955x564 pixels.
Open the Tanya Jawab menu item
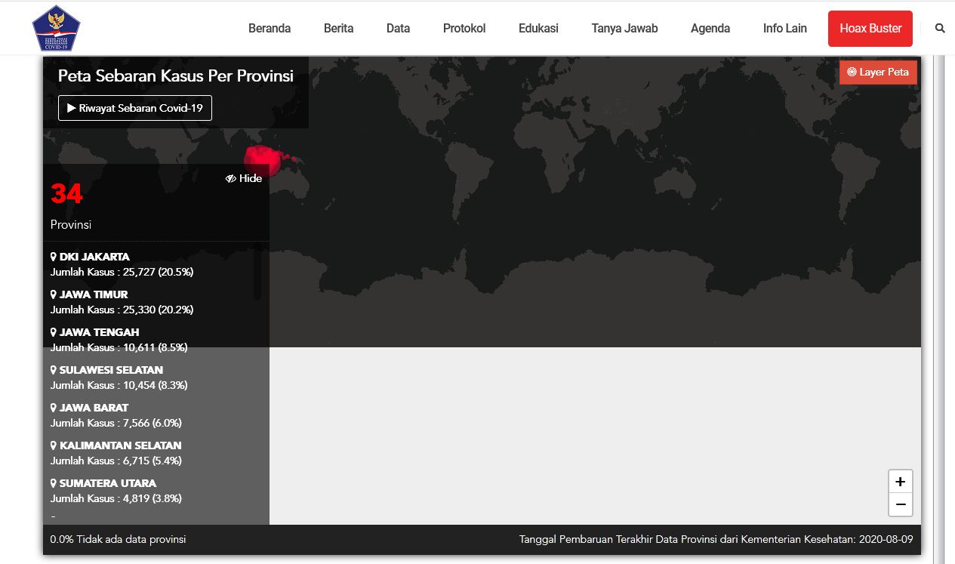pyautogui.click(x=624, y=29)
